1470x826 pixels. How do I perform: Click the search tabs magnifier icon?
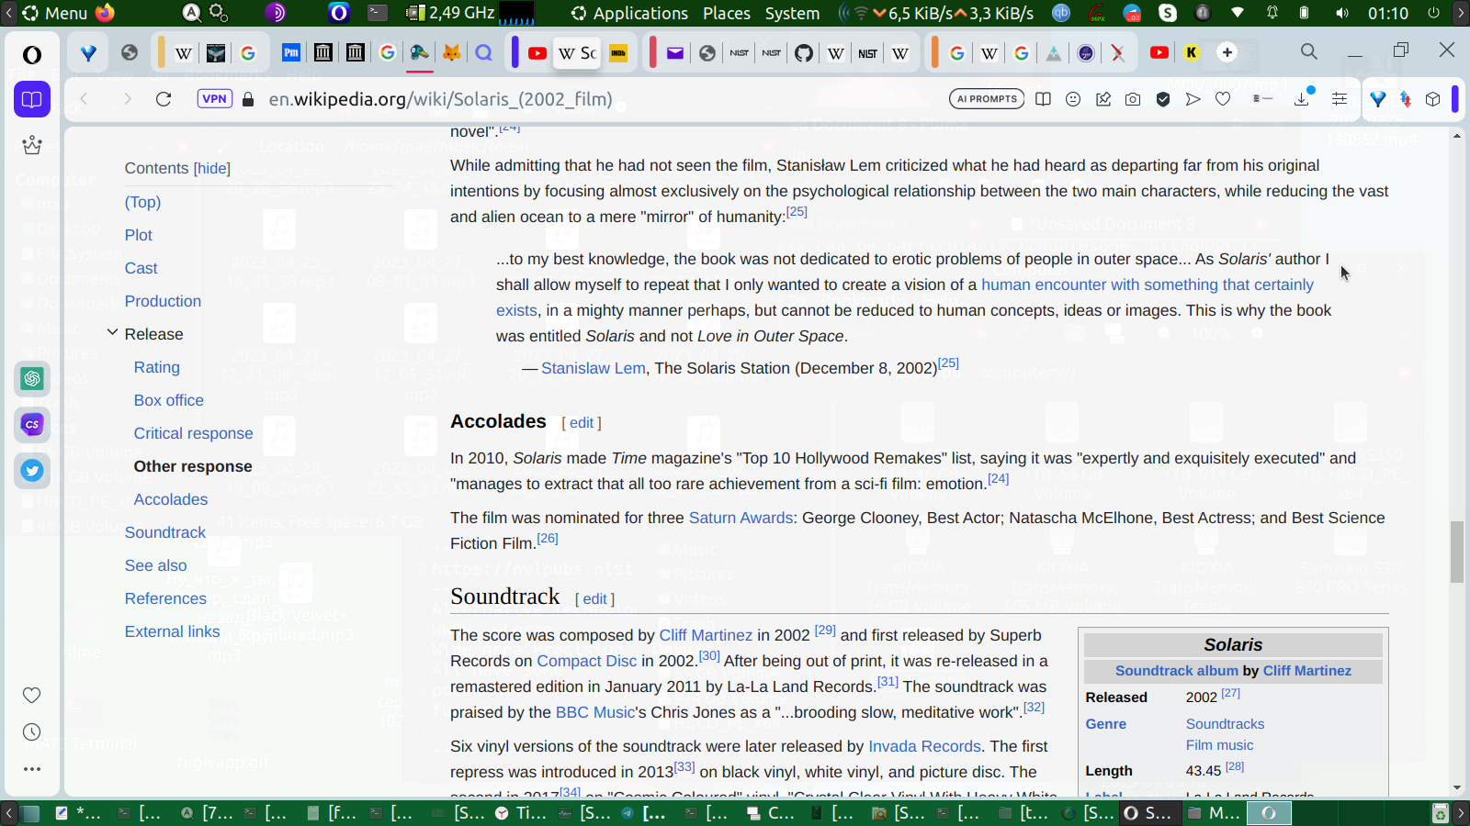[1309, 52]
